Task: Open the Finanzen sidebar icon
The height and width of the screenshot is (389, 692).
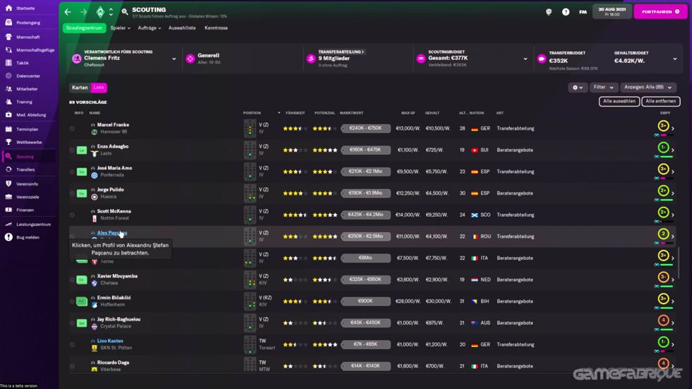Action: click(x=8, y=210)
